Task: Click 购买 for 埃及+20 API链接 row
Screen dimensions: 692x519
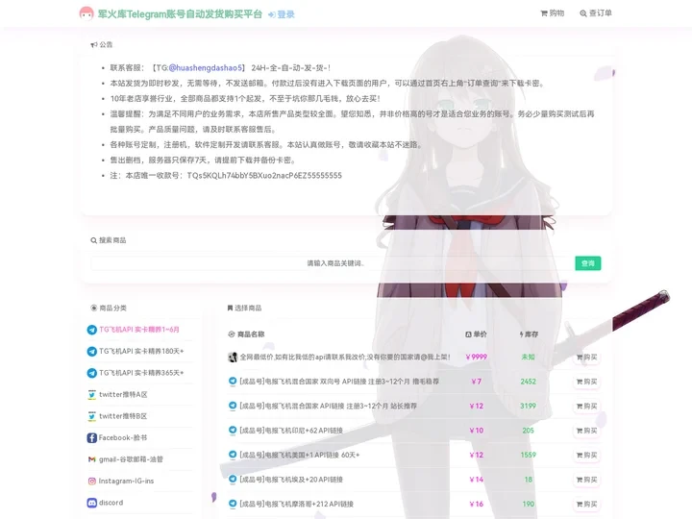Action: tap(587, 480)
